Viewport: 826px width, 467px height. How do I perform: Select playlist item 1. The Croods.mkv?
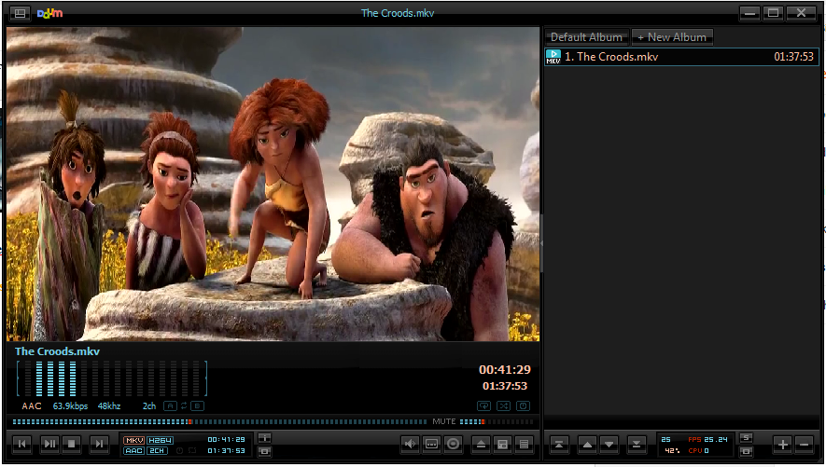(x=681, y=57)
